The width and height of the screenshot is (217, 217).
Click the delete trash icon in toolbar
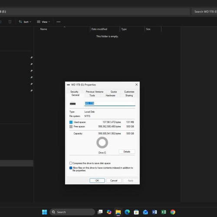click(x=10, y=22)
